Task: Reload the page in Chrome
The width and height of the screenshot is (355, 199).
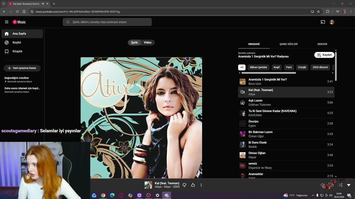Action: point(17,12)
